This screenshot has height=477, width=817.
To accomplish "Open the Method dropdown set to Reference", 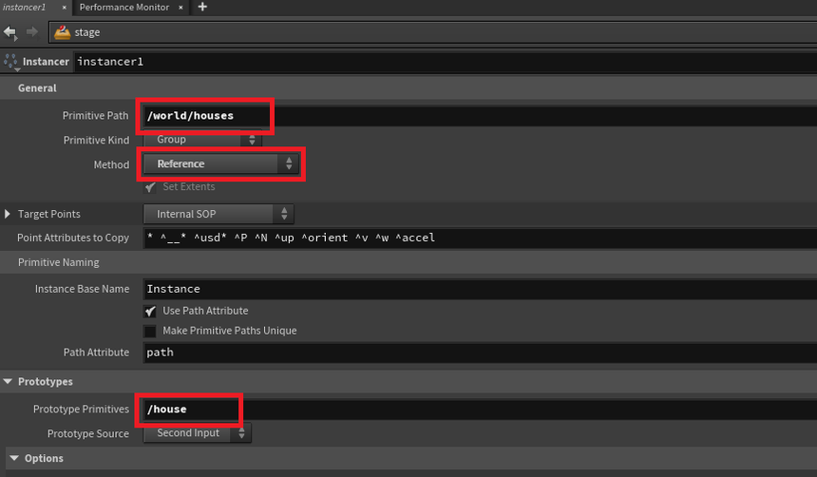I will pos(220,163).
